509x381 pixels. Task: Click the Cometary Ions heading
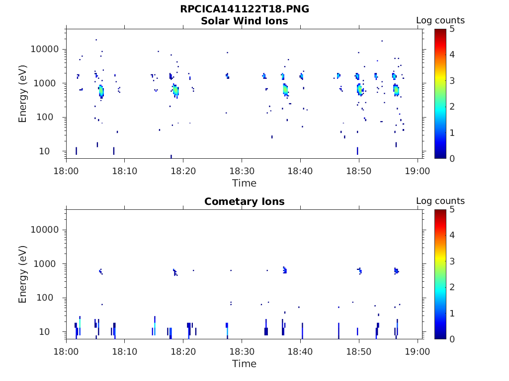tap(245, 201)
